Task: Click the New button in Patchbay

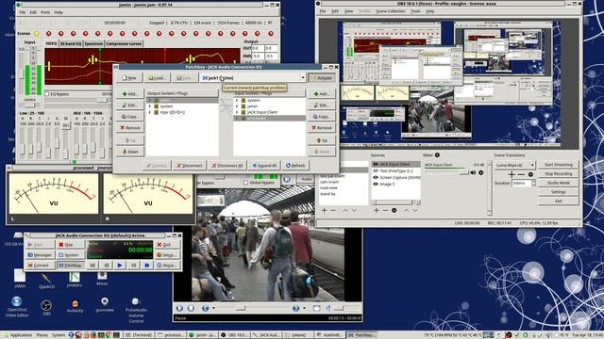Action: coord(129,78)
